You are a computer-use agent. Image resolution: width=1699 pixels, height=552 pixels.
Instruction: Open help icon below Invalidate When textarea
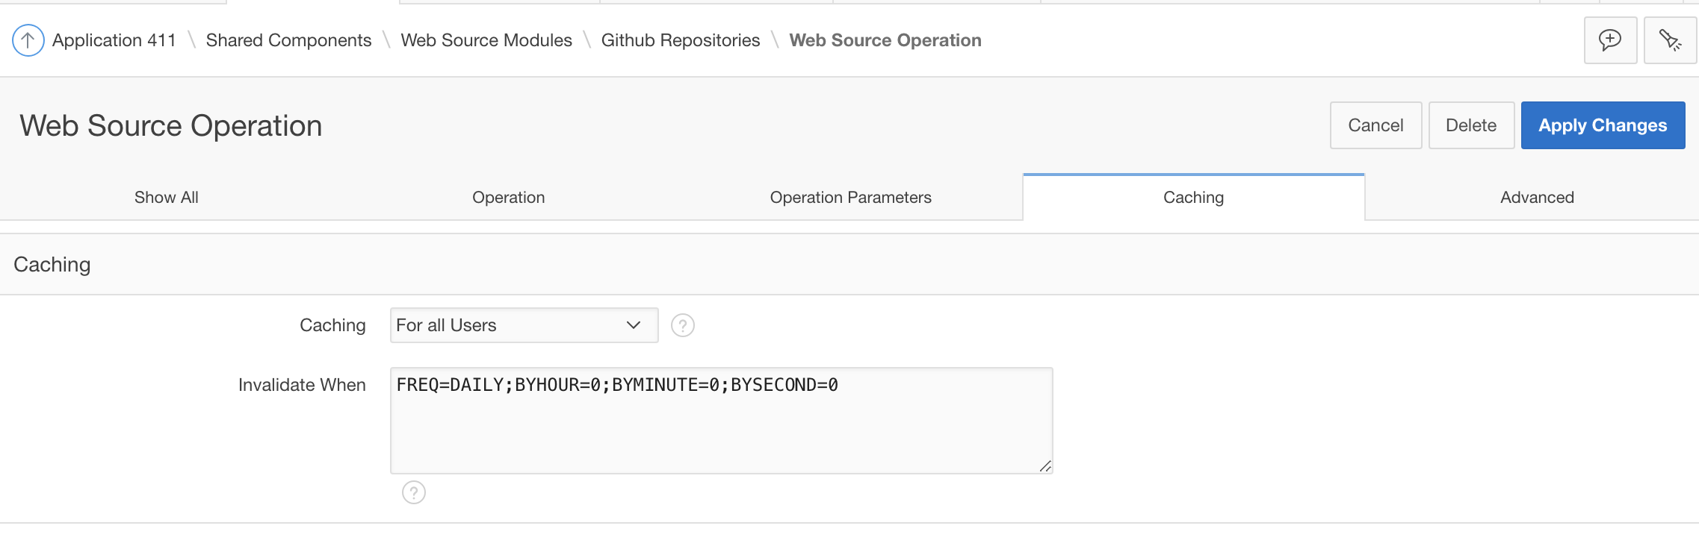point(413,492)
